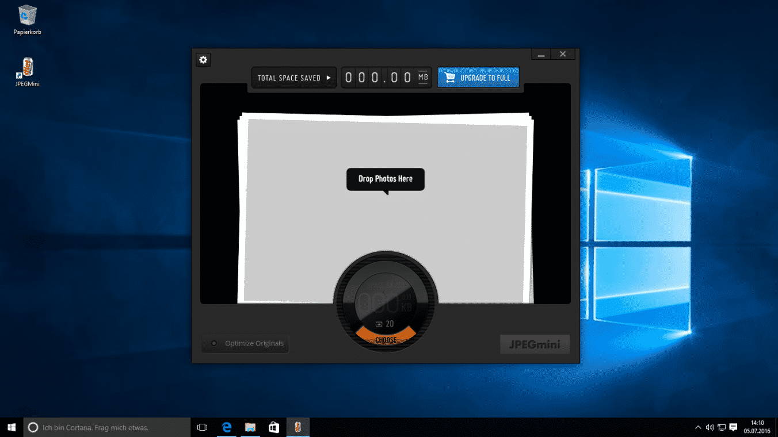Click the taskbar clock 14:10

[x=757, y=427]
